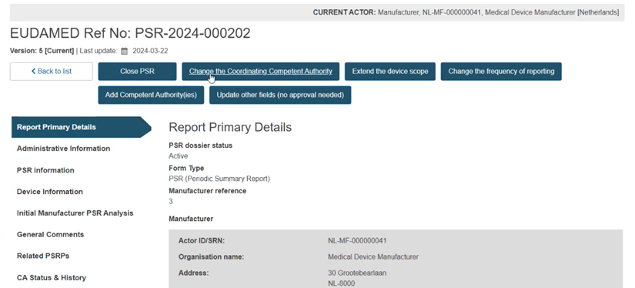
Task: Open Change the Coordinating Competent Authority
Action: 260,72
